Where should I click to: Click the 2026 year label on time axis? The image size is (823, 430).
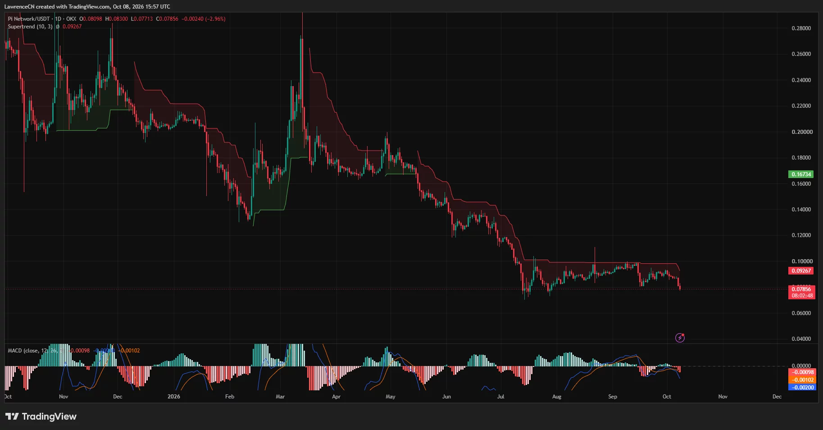(173, 397)
